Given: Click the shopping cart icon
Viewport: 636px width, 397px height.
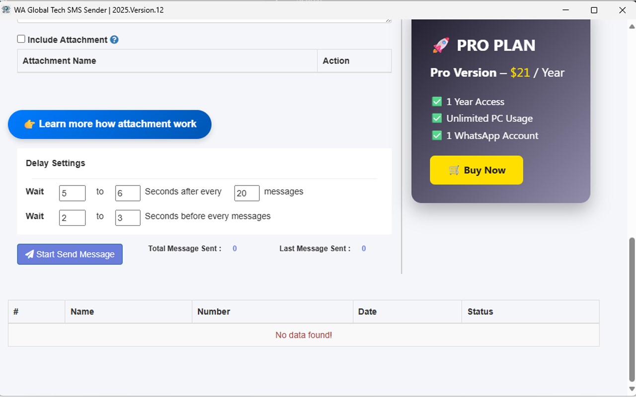Looking at the screenshot, I should pos(454,170).
